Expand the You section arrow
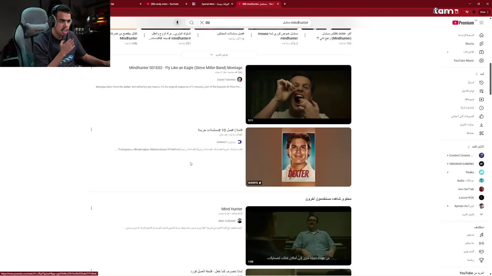 (477, 74)
